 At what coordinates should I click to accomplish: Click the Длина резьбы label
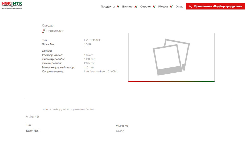pyautogui.click(x=52, y=63)
